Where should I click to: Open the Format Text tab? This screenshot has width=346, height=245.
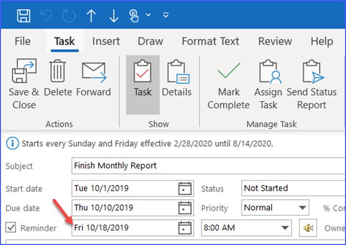[211, 41]
